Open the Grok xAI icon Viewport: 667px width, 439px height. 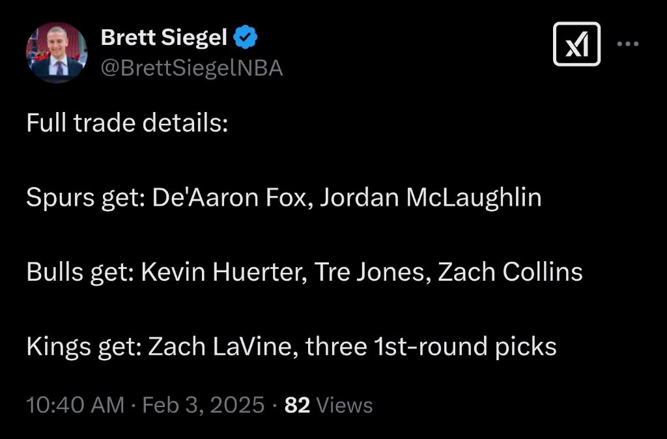(x=576, y=44)
